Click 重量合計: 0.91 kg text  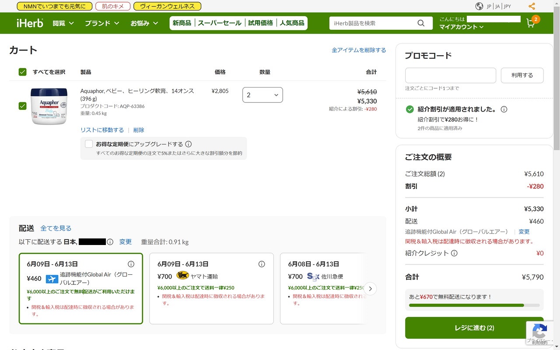click(x=165, y=242)
